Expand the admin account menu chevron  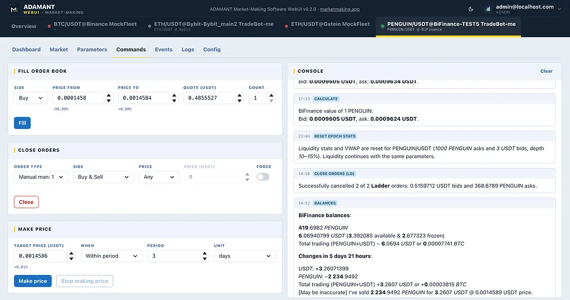(559, 9)
